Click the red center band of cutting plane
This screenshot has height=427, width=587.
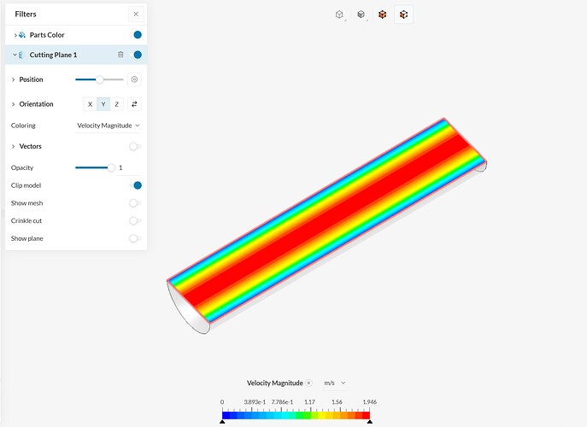click(326, 220)
